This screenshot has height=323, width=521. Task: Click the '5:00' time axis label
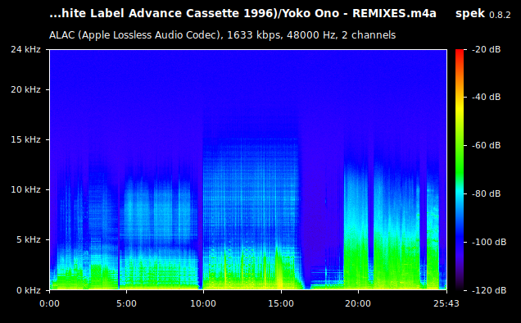coord(127,303)
